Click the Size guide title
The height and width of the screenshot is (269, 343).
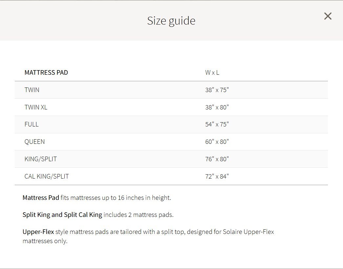171,20
